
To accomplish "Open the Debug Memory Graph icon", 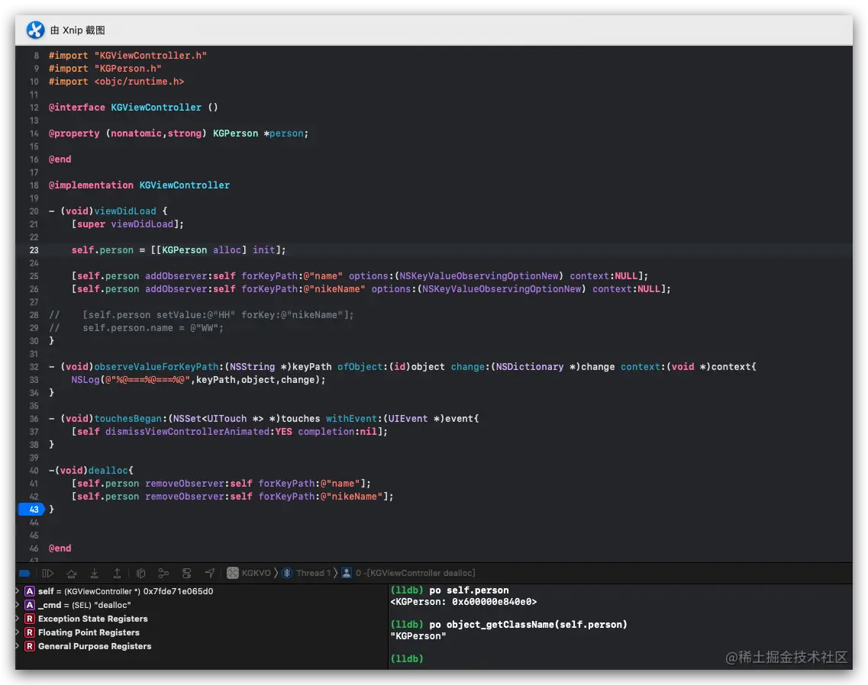I will pos(163,573).
